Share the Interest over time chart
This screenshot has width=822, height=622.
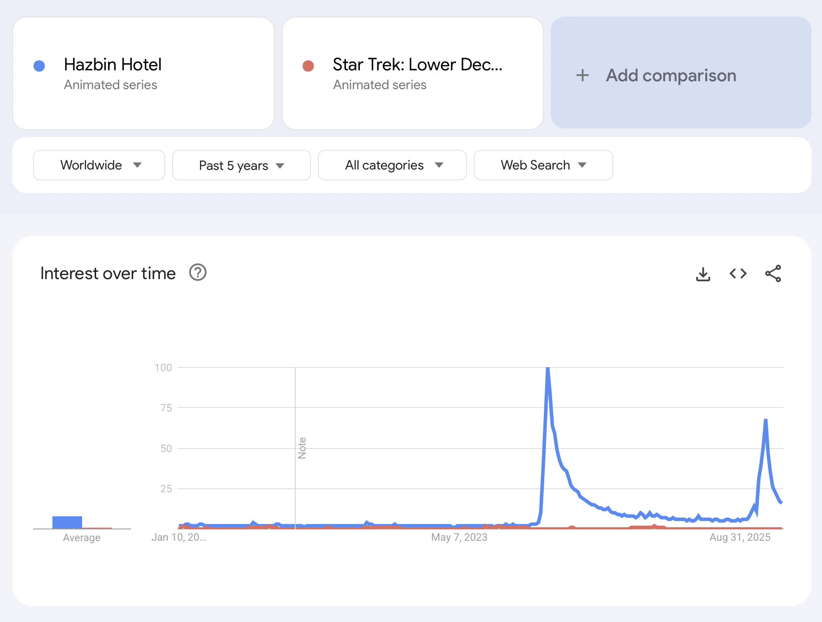[773, 273]
